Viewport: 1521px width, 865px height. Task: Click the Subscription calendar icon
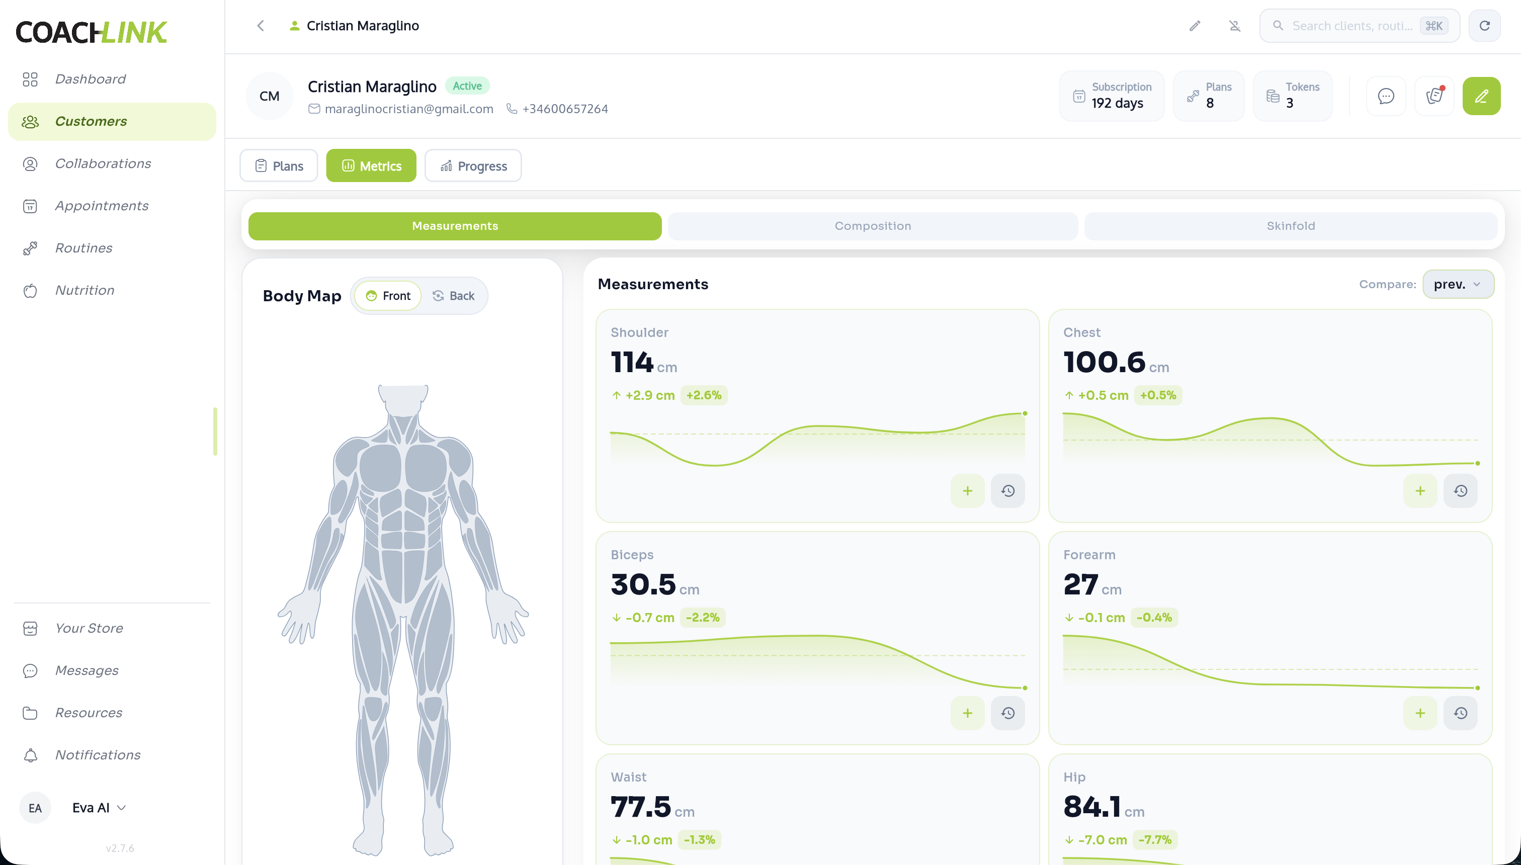click(1079, 96)
